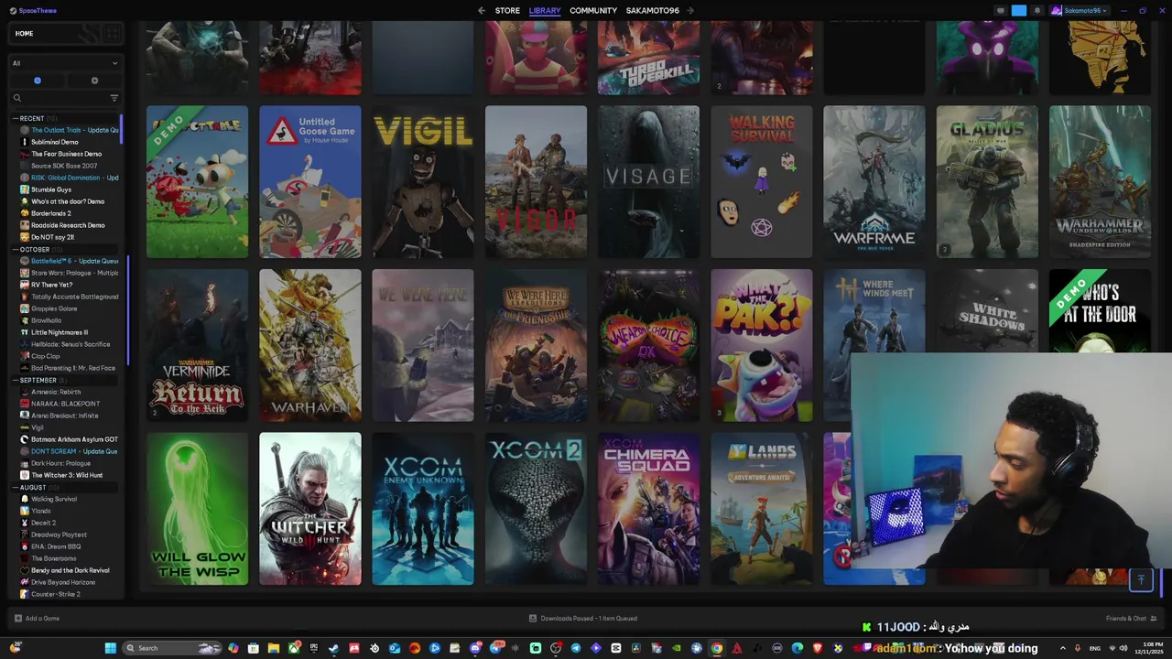1172x659 pixels.
Task: Select Battlefield 6 in sidebar list
Action: coord(69,261)
